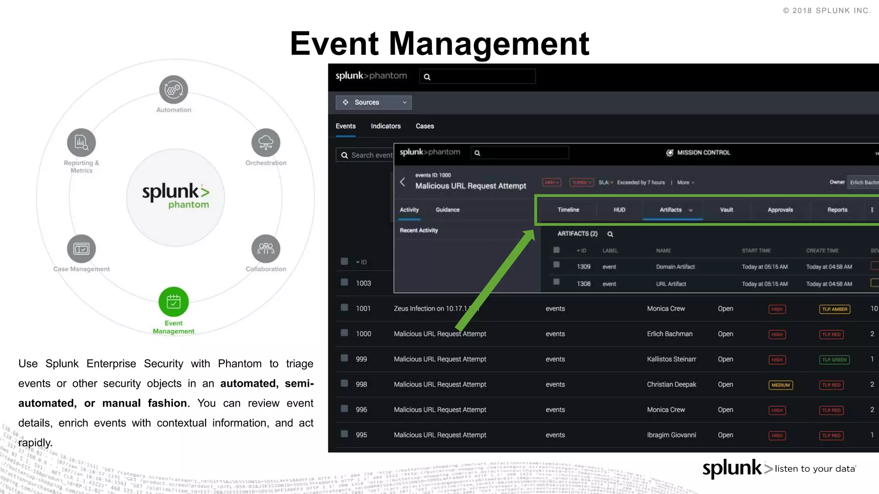
Task: Check artifact 1308 checkbox
Action: pos(556,282)
